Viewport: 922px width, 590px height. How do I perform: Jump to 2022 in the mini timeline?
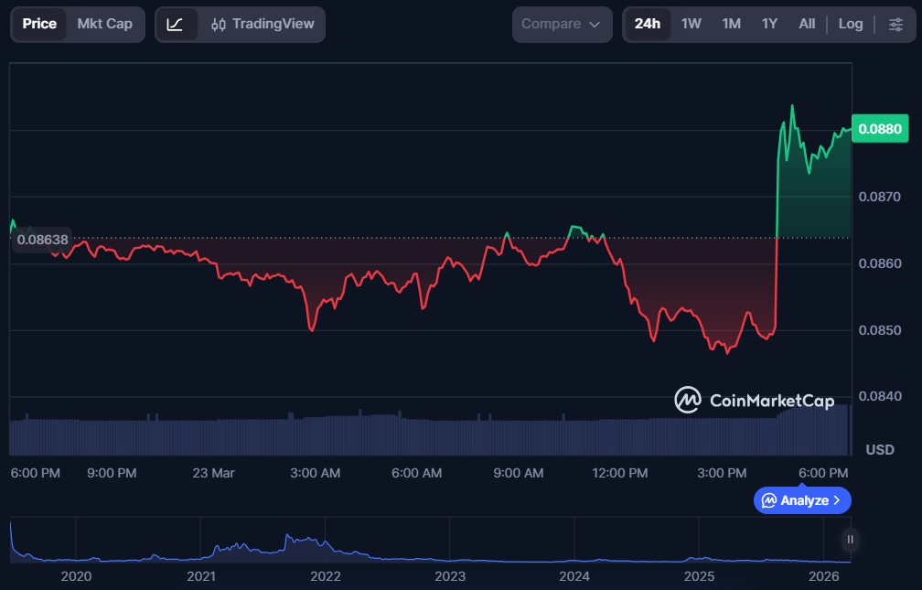click(326, 576)
